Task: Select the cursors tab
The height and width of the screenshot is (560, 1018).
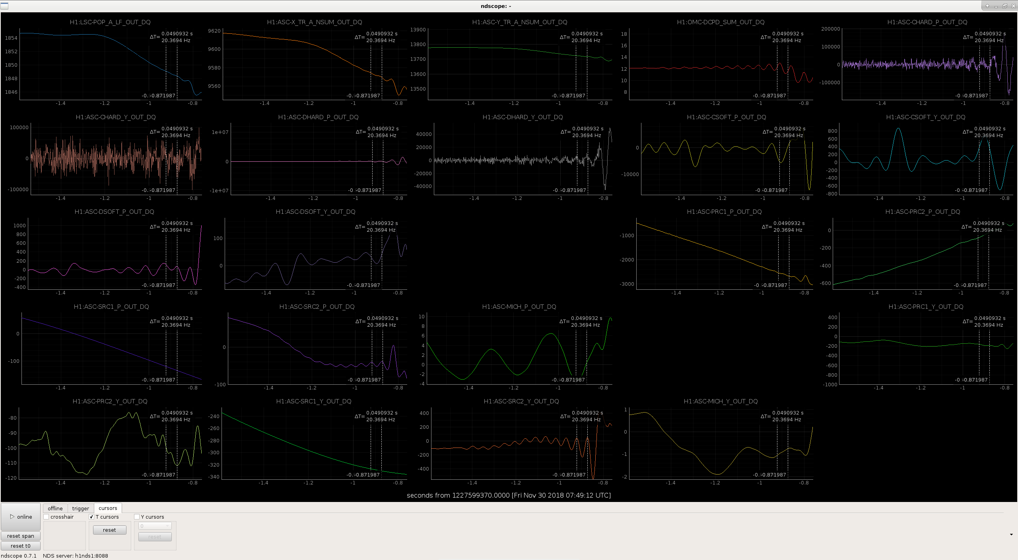Action: [108, 508]
